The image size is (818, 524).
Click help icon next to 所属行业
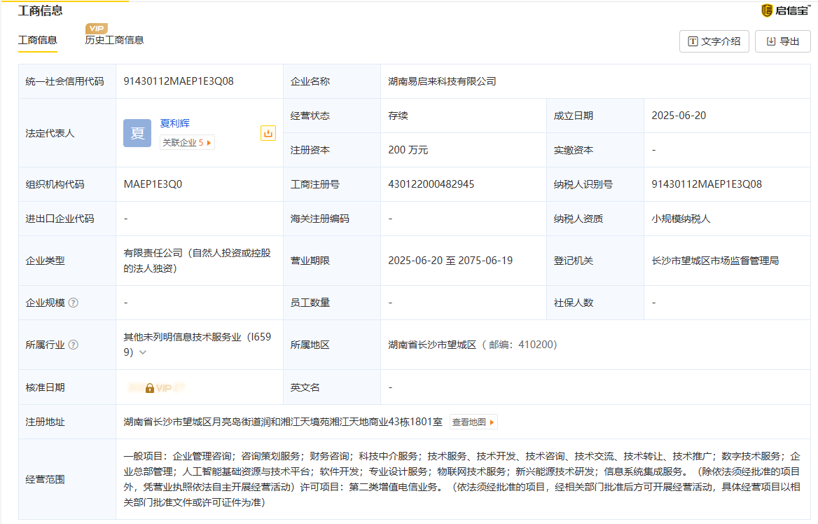[74, 345]
